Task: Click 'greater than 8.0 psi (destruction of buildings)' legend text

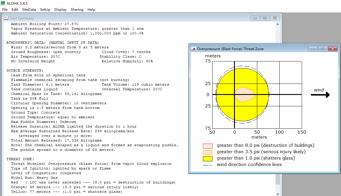Action: click(265, 146)
